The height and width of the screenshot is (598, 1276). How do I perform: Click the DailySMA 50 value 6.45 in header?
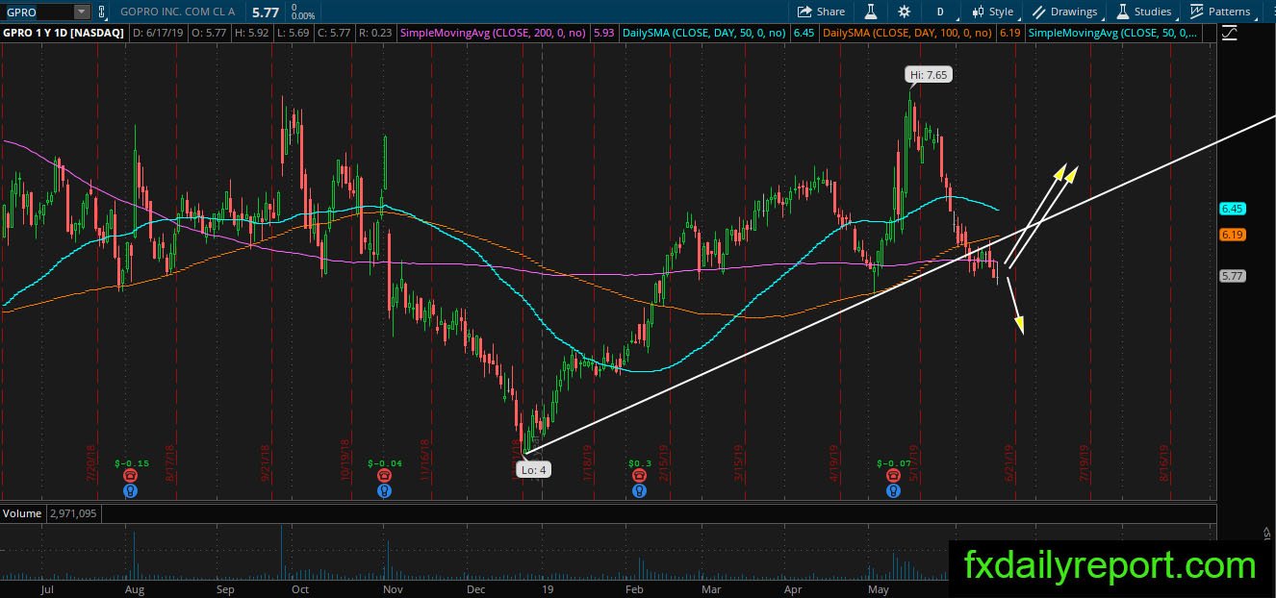coord(804,33)
